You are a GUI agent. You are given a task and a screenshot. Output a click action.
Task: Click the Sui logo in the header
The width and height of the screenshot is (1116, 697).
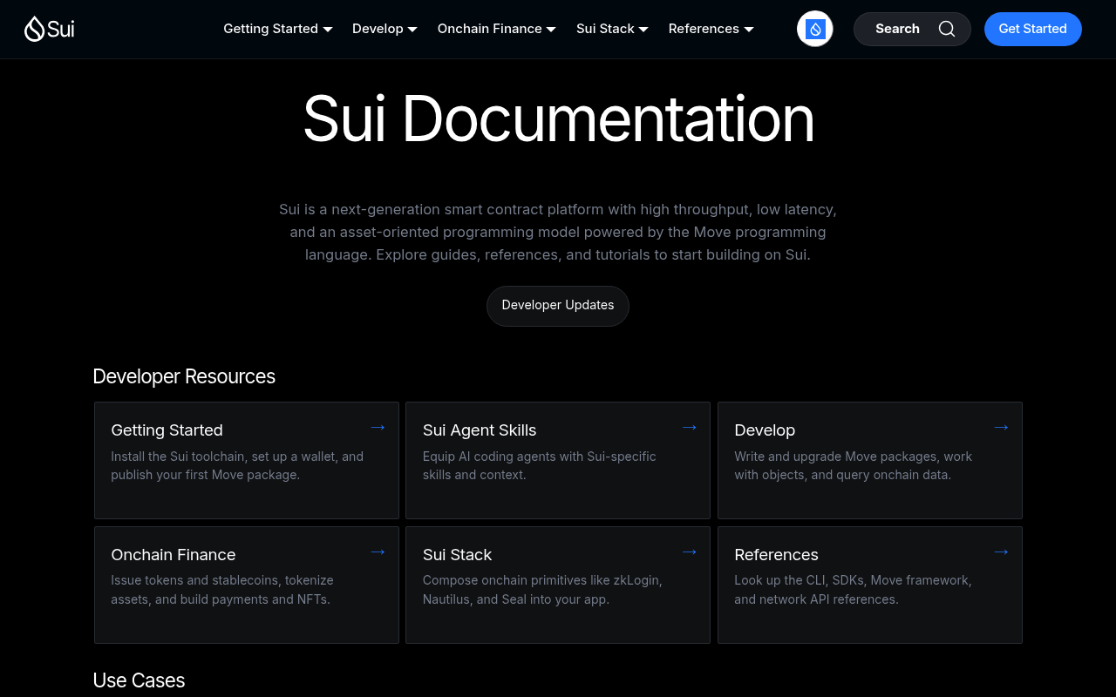50,29
